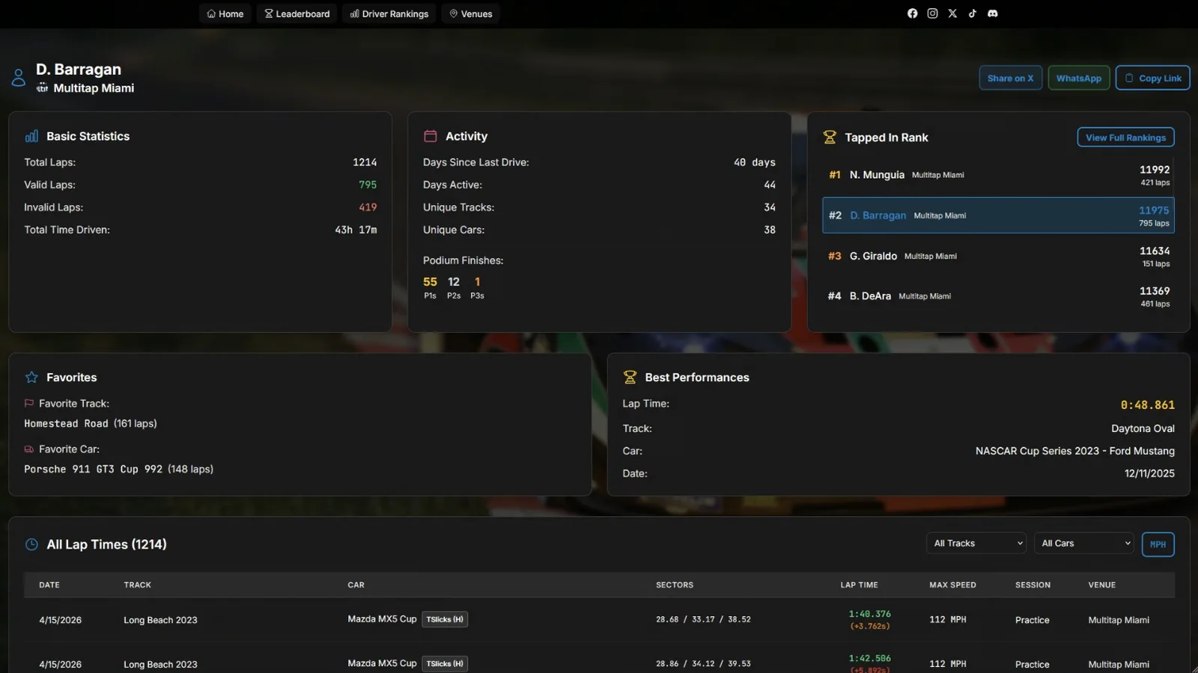Click the MAX SPEED column header
Image resolution: width=1198 pixels, height=673 pixels.
click(x=952, y=585)
